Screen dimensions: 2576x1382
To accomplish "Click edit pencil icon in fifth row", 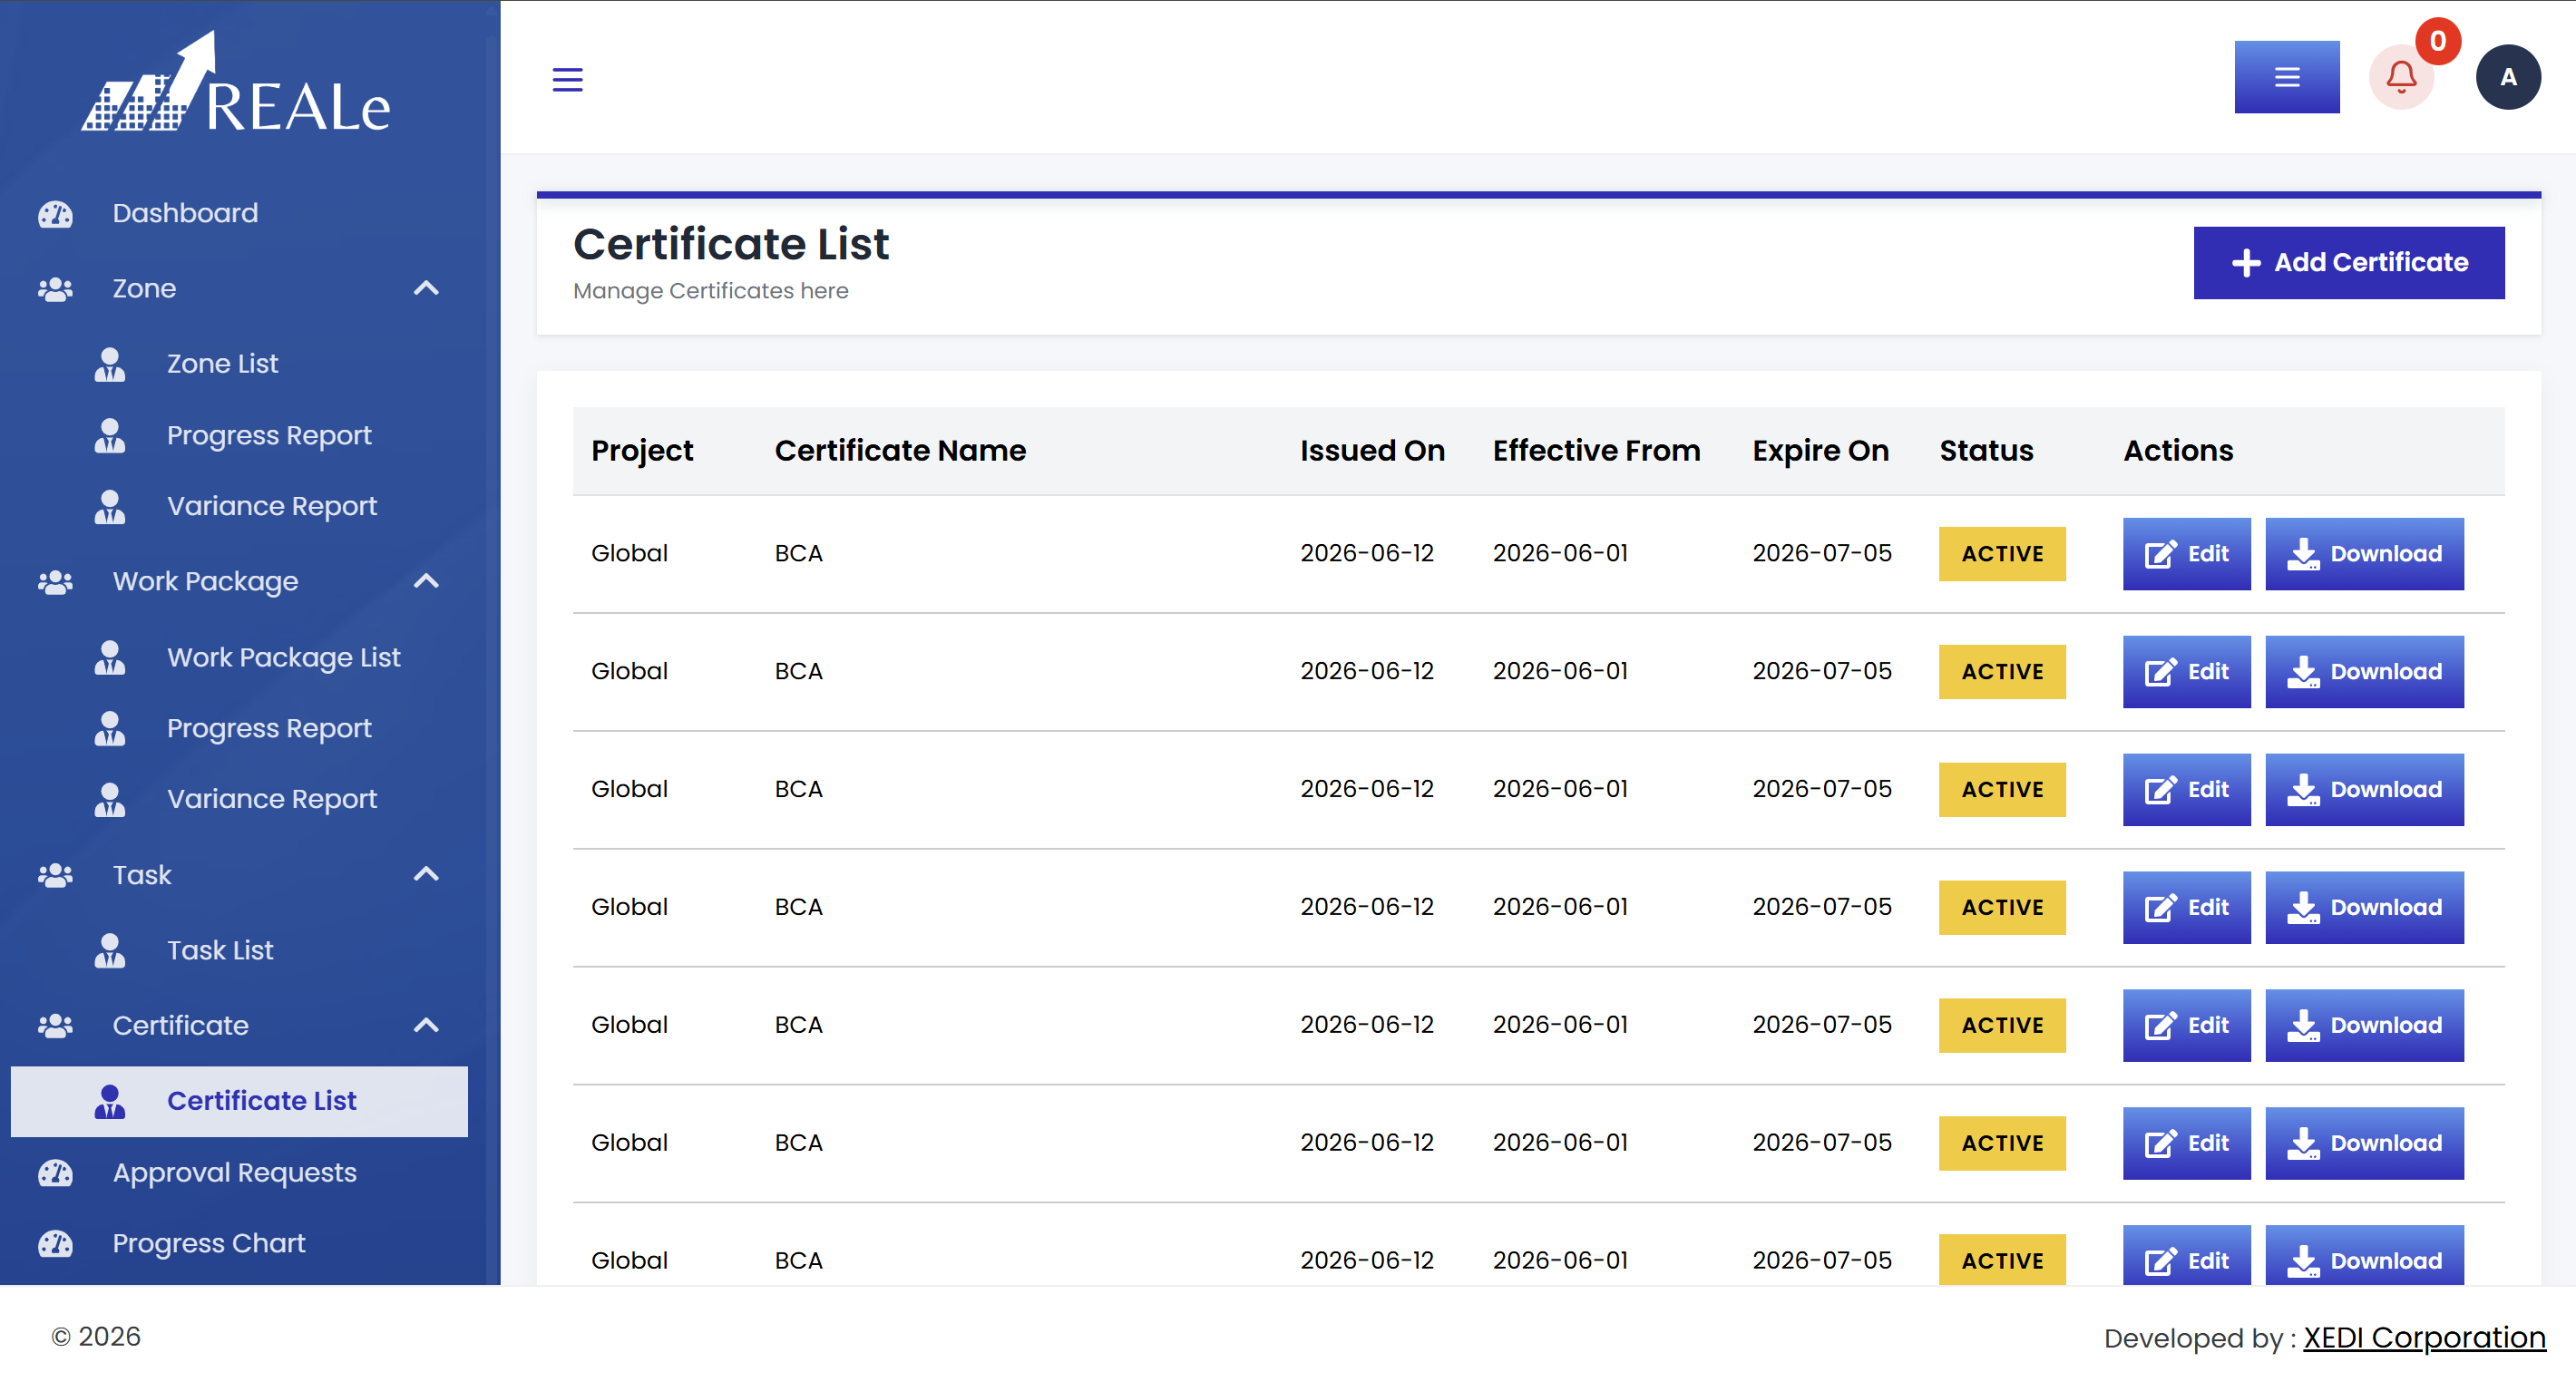I will (x=2160, y=1026).
